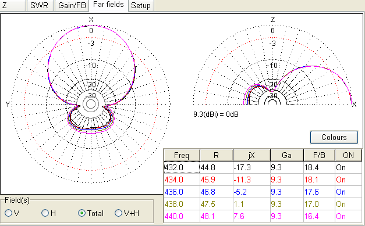Open the Setup tab

pos(141,5)
